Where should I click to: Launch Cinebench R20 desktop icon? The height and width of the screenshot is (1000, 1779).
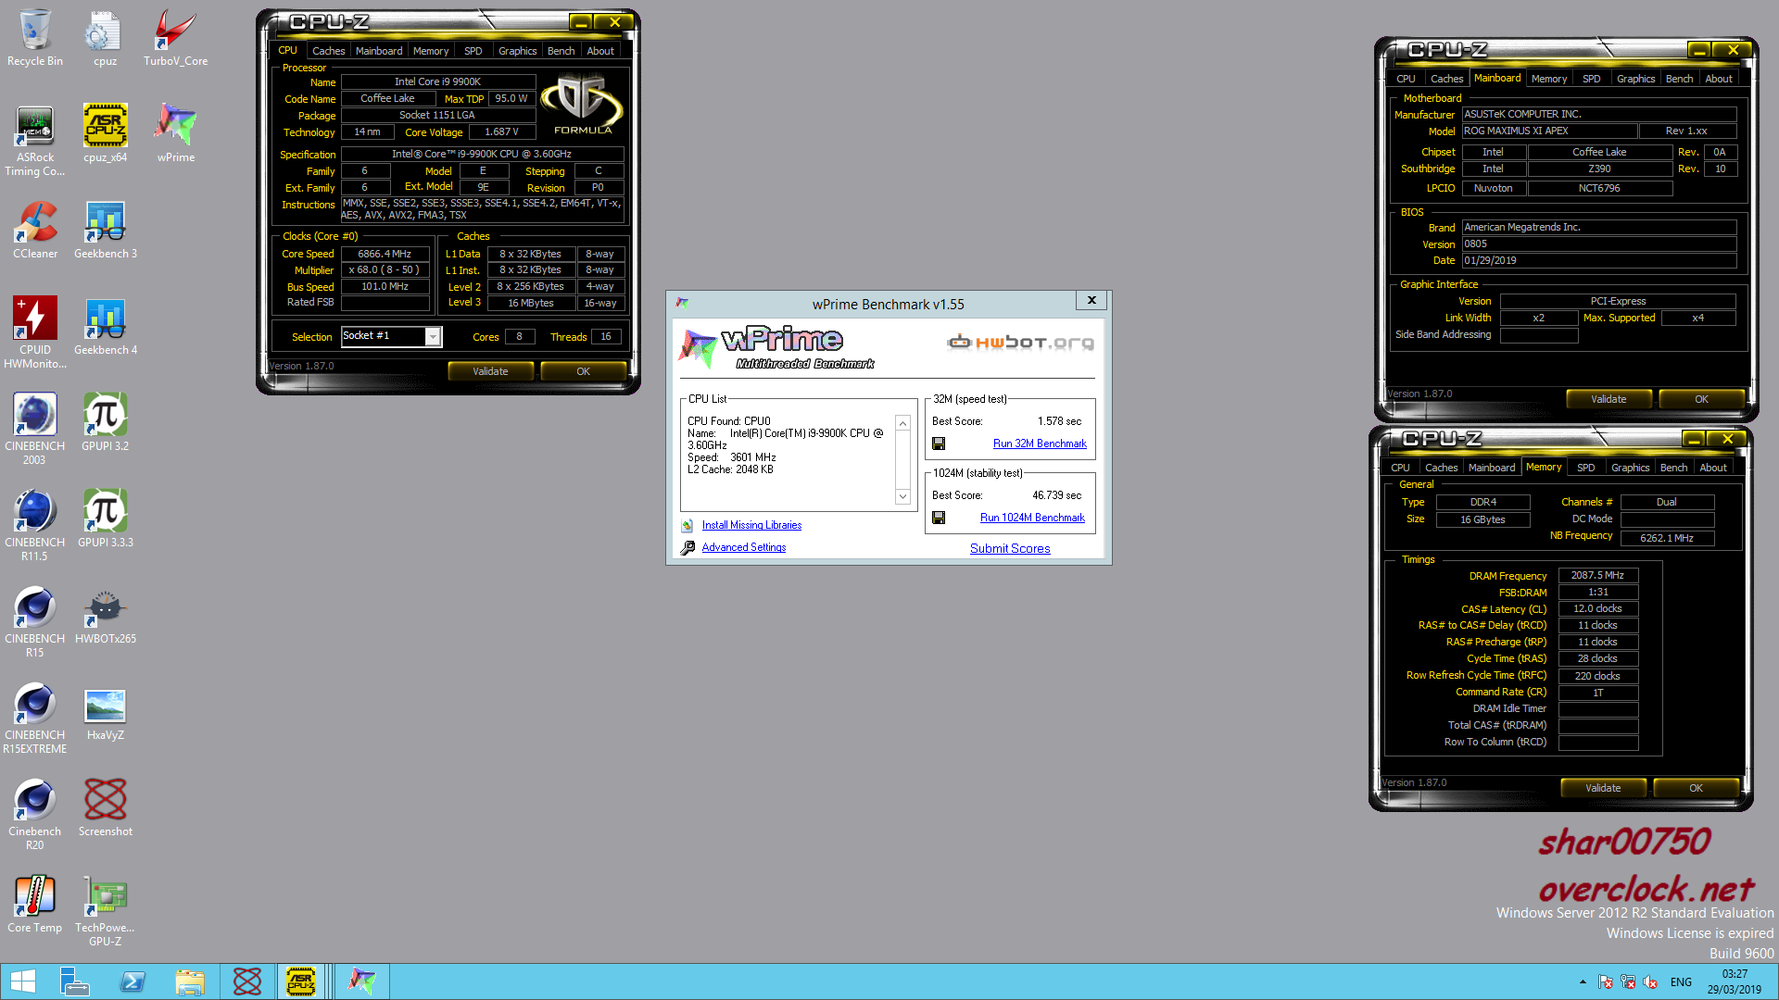coord(35,815)
